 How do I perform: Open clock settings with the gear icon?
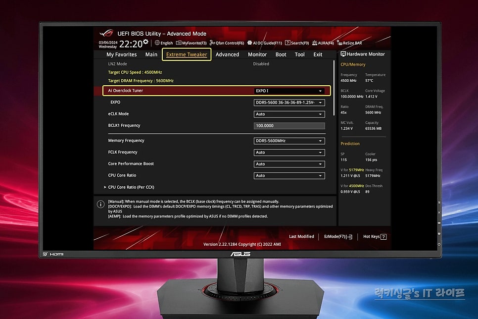tap(145, 42)
